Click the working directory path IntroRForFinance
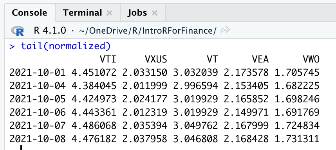Screen dimensions: 336x150 pyautogui.click(x=148, y=31)
